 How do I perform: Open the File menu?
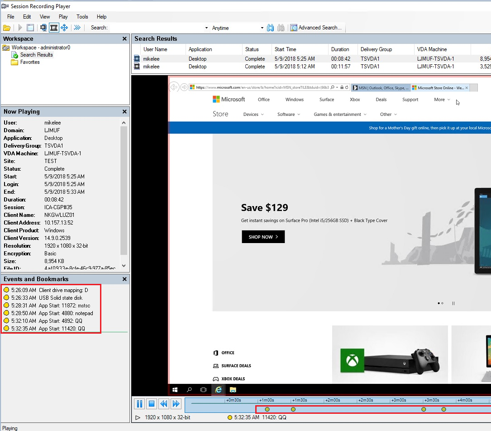(11, 17)
